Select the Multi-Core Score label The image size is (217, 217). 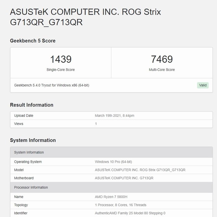(162, 70)
